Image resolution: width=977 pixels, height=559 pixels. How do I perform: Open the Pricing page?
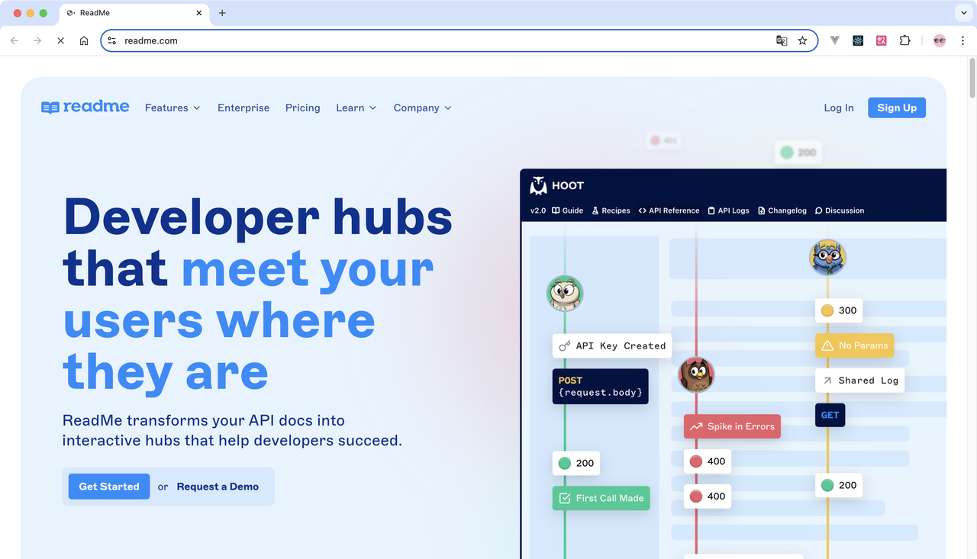pos(303,108)
